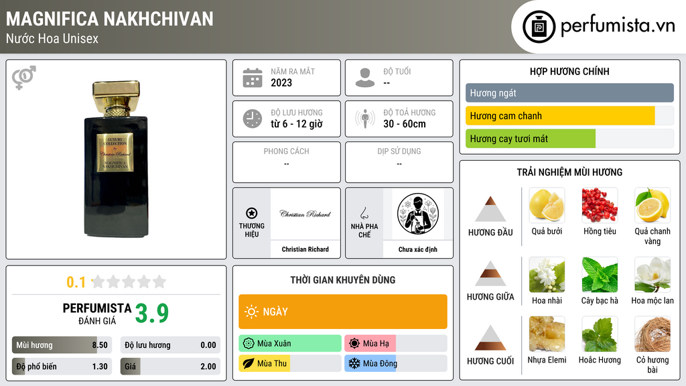686x386 pixels.
Task: Click the Trải nghiệm mùi hương heading
Action: (569, 172)
